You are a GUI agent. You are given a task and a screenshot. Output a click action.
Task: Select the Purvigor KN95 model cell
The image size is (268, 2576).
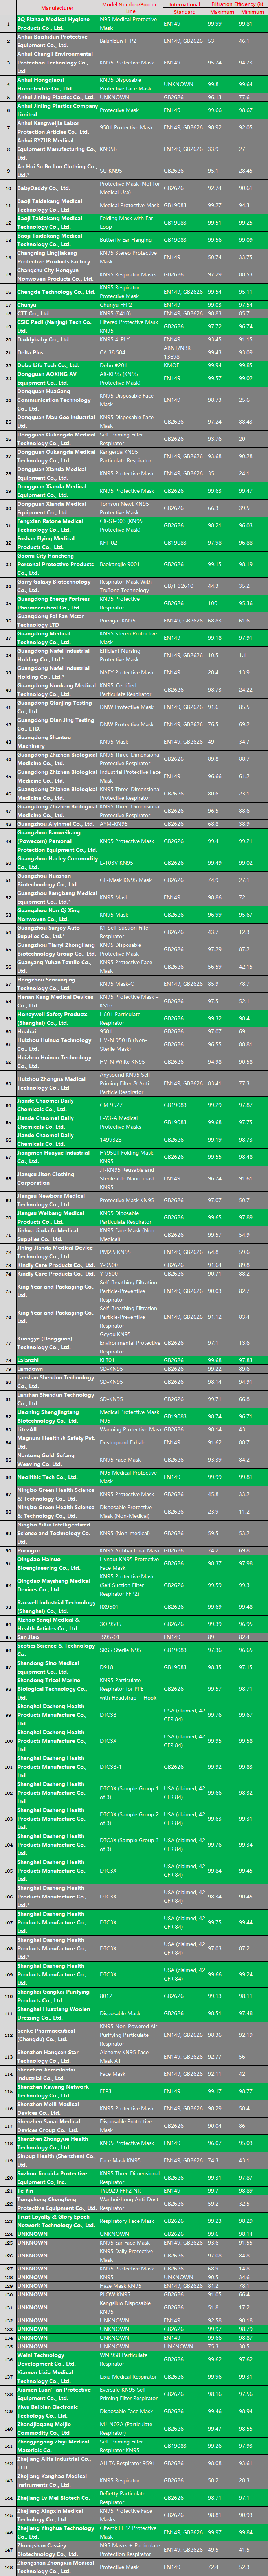(130, 621)
